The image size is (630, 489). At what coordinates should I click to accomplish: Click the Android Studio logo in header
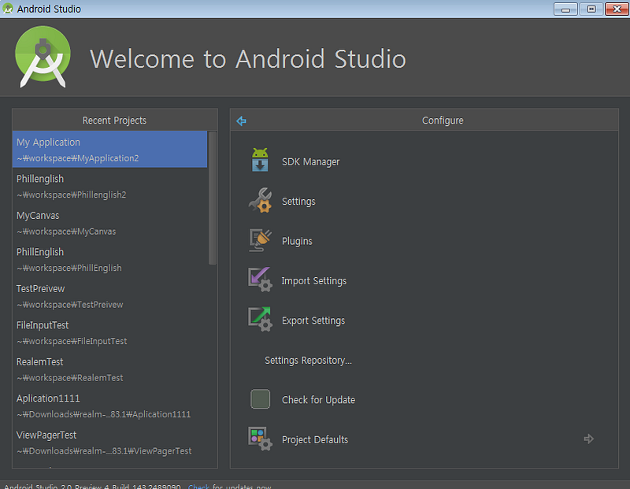[43, 57]
